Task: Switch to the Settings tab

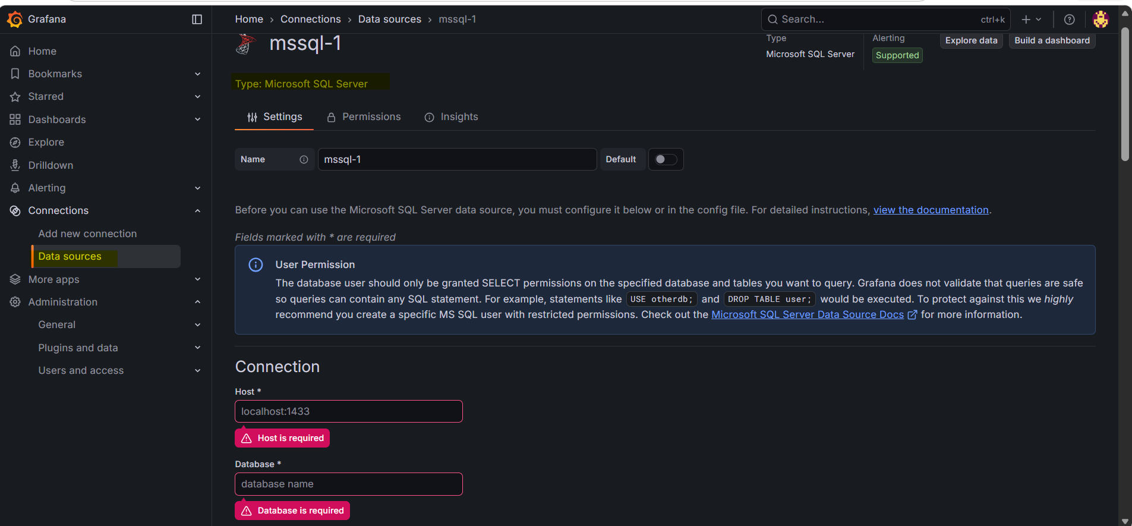Action: pos(275,117)
